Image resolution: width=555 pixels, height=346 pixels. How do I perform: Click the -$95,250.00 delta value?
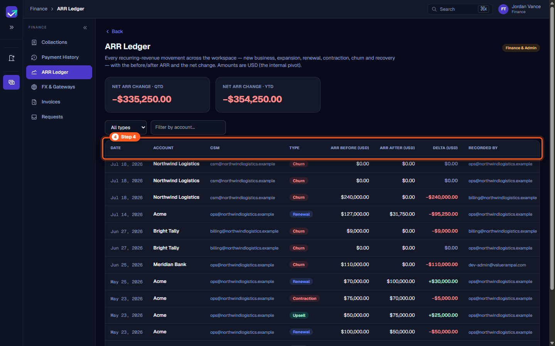pos(443,214)
